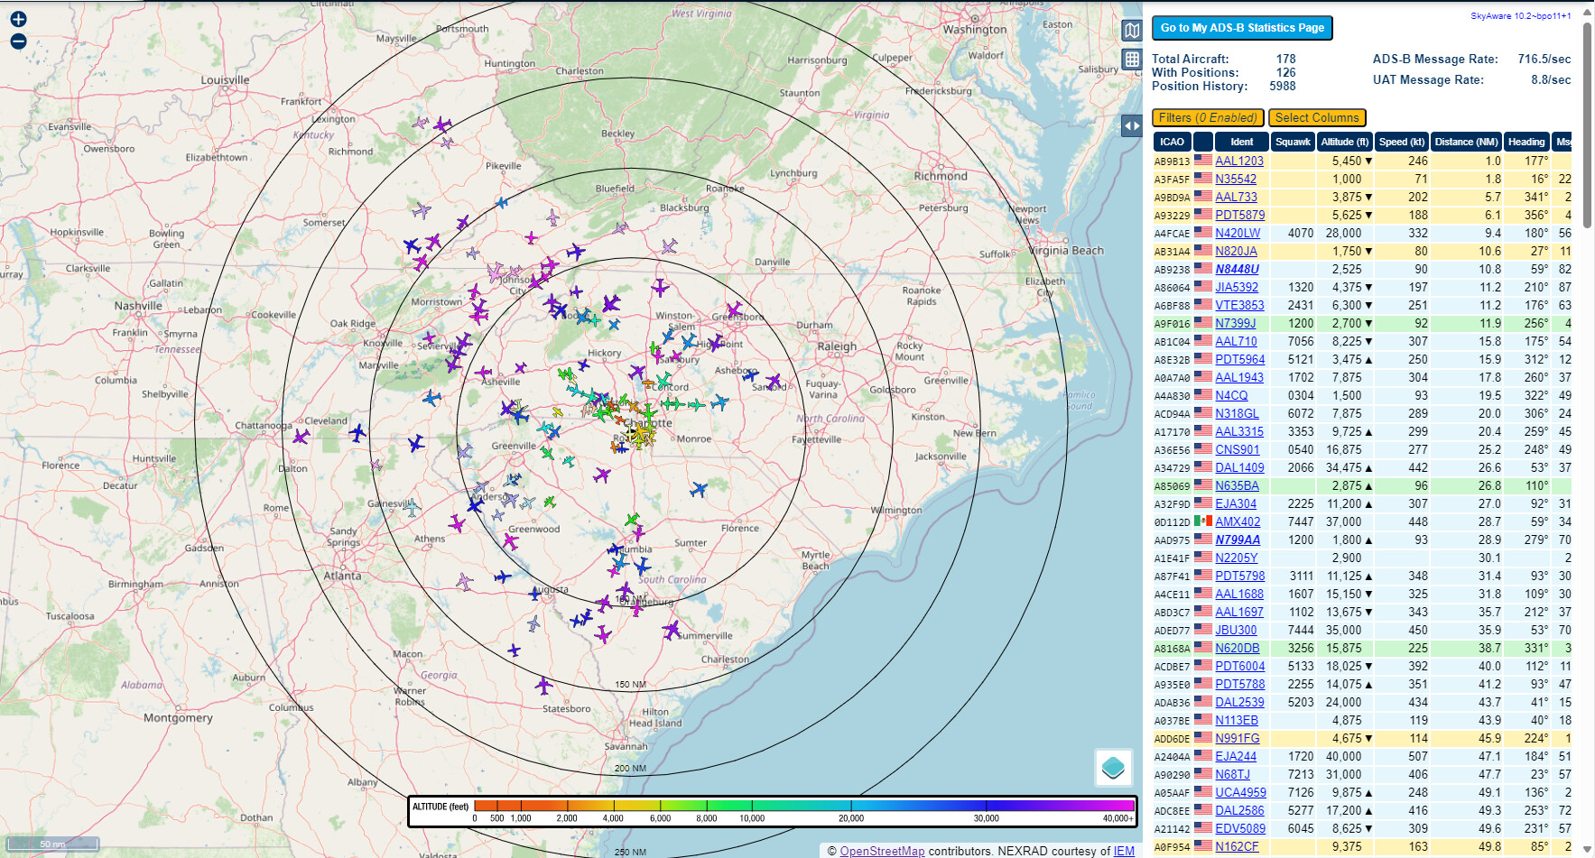This screenshot has width=1595, height=858.
Task: Click the grid table view icon
Action: [x=1132, y=60]
